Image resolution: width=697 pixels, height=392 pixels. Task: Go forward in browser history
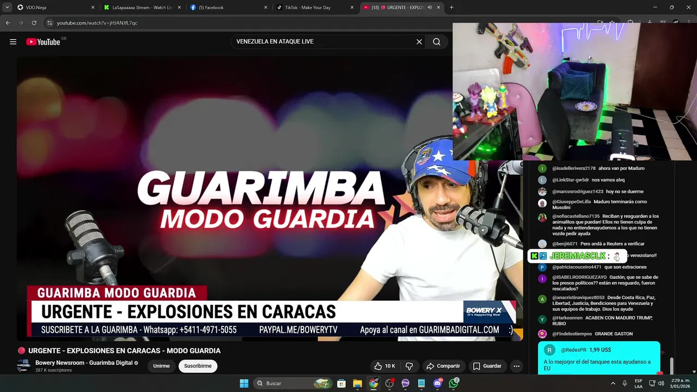pos(21,23)
